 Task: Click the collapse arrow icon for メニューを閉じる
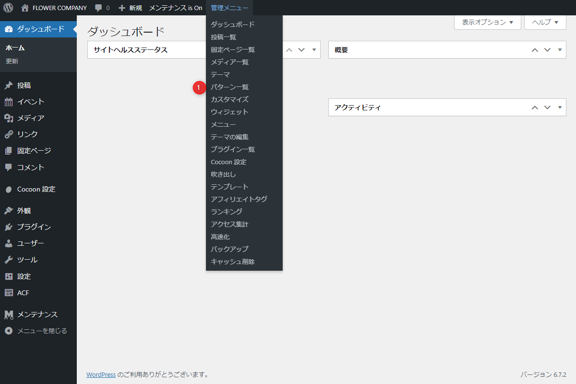(9, 331)
